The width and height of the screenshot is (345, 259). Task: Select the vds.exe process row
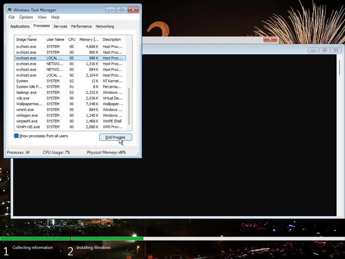pos(70,98)
